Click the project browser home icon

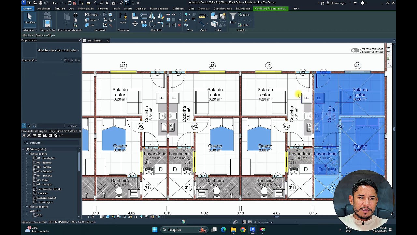click(x=24, y=135)
